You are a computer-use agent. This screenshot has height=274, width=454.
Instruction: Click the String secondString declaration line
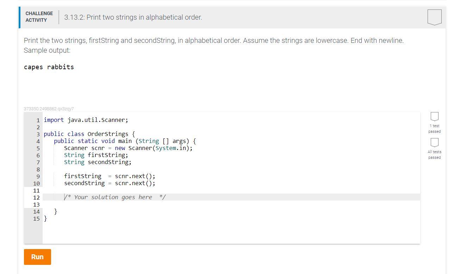(x=98, y=162)
